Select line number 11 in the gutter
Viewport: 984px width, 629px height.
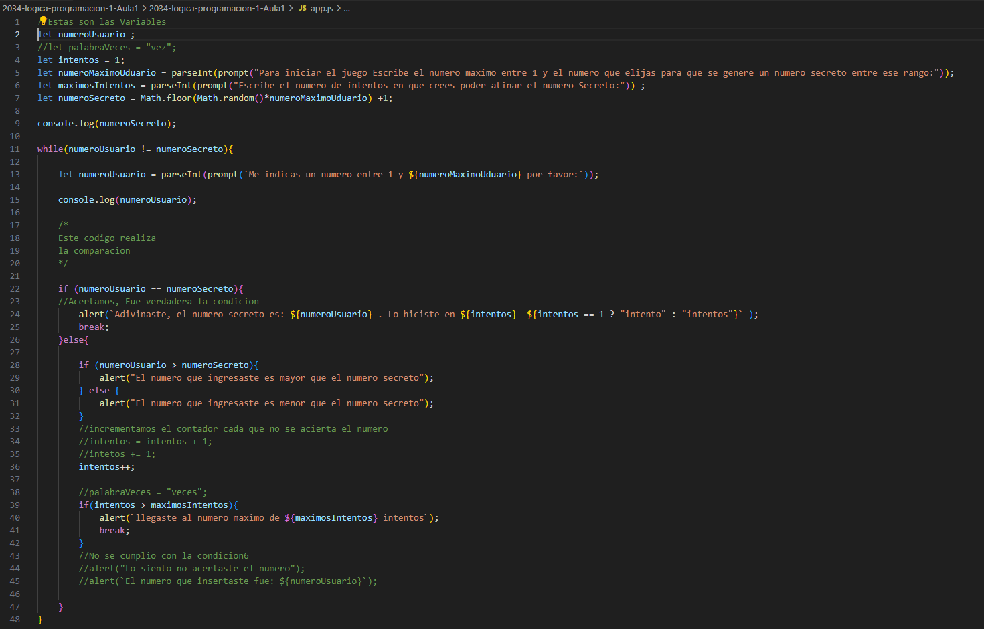pyautogui.click(x=15, y=149)
